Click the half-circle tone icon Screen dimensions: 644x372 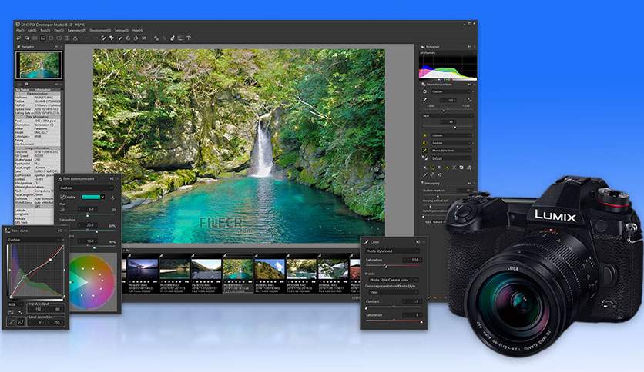(x=424, y=143)
